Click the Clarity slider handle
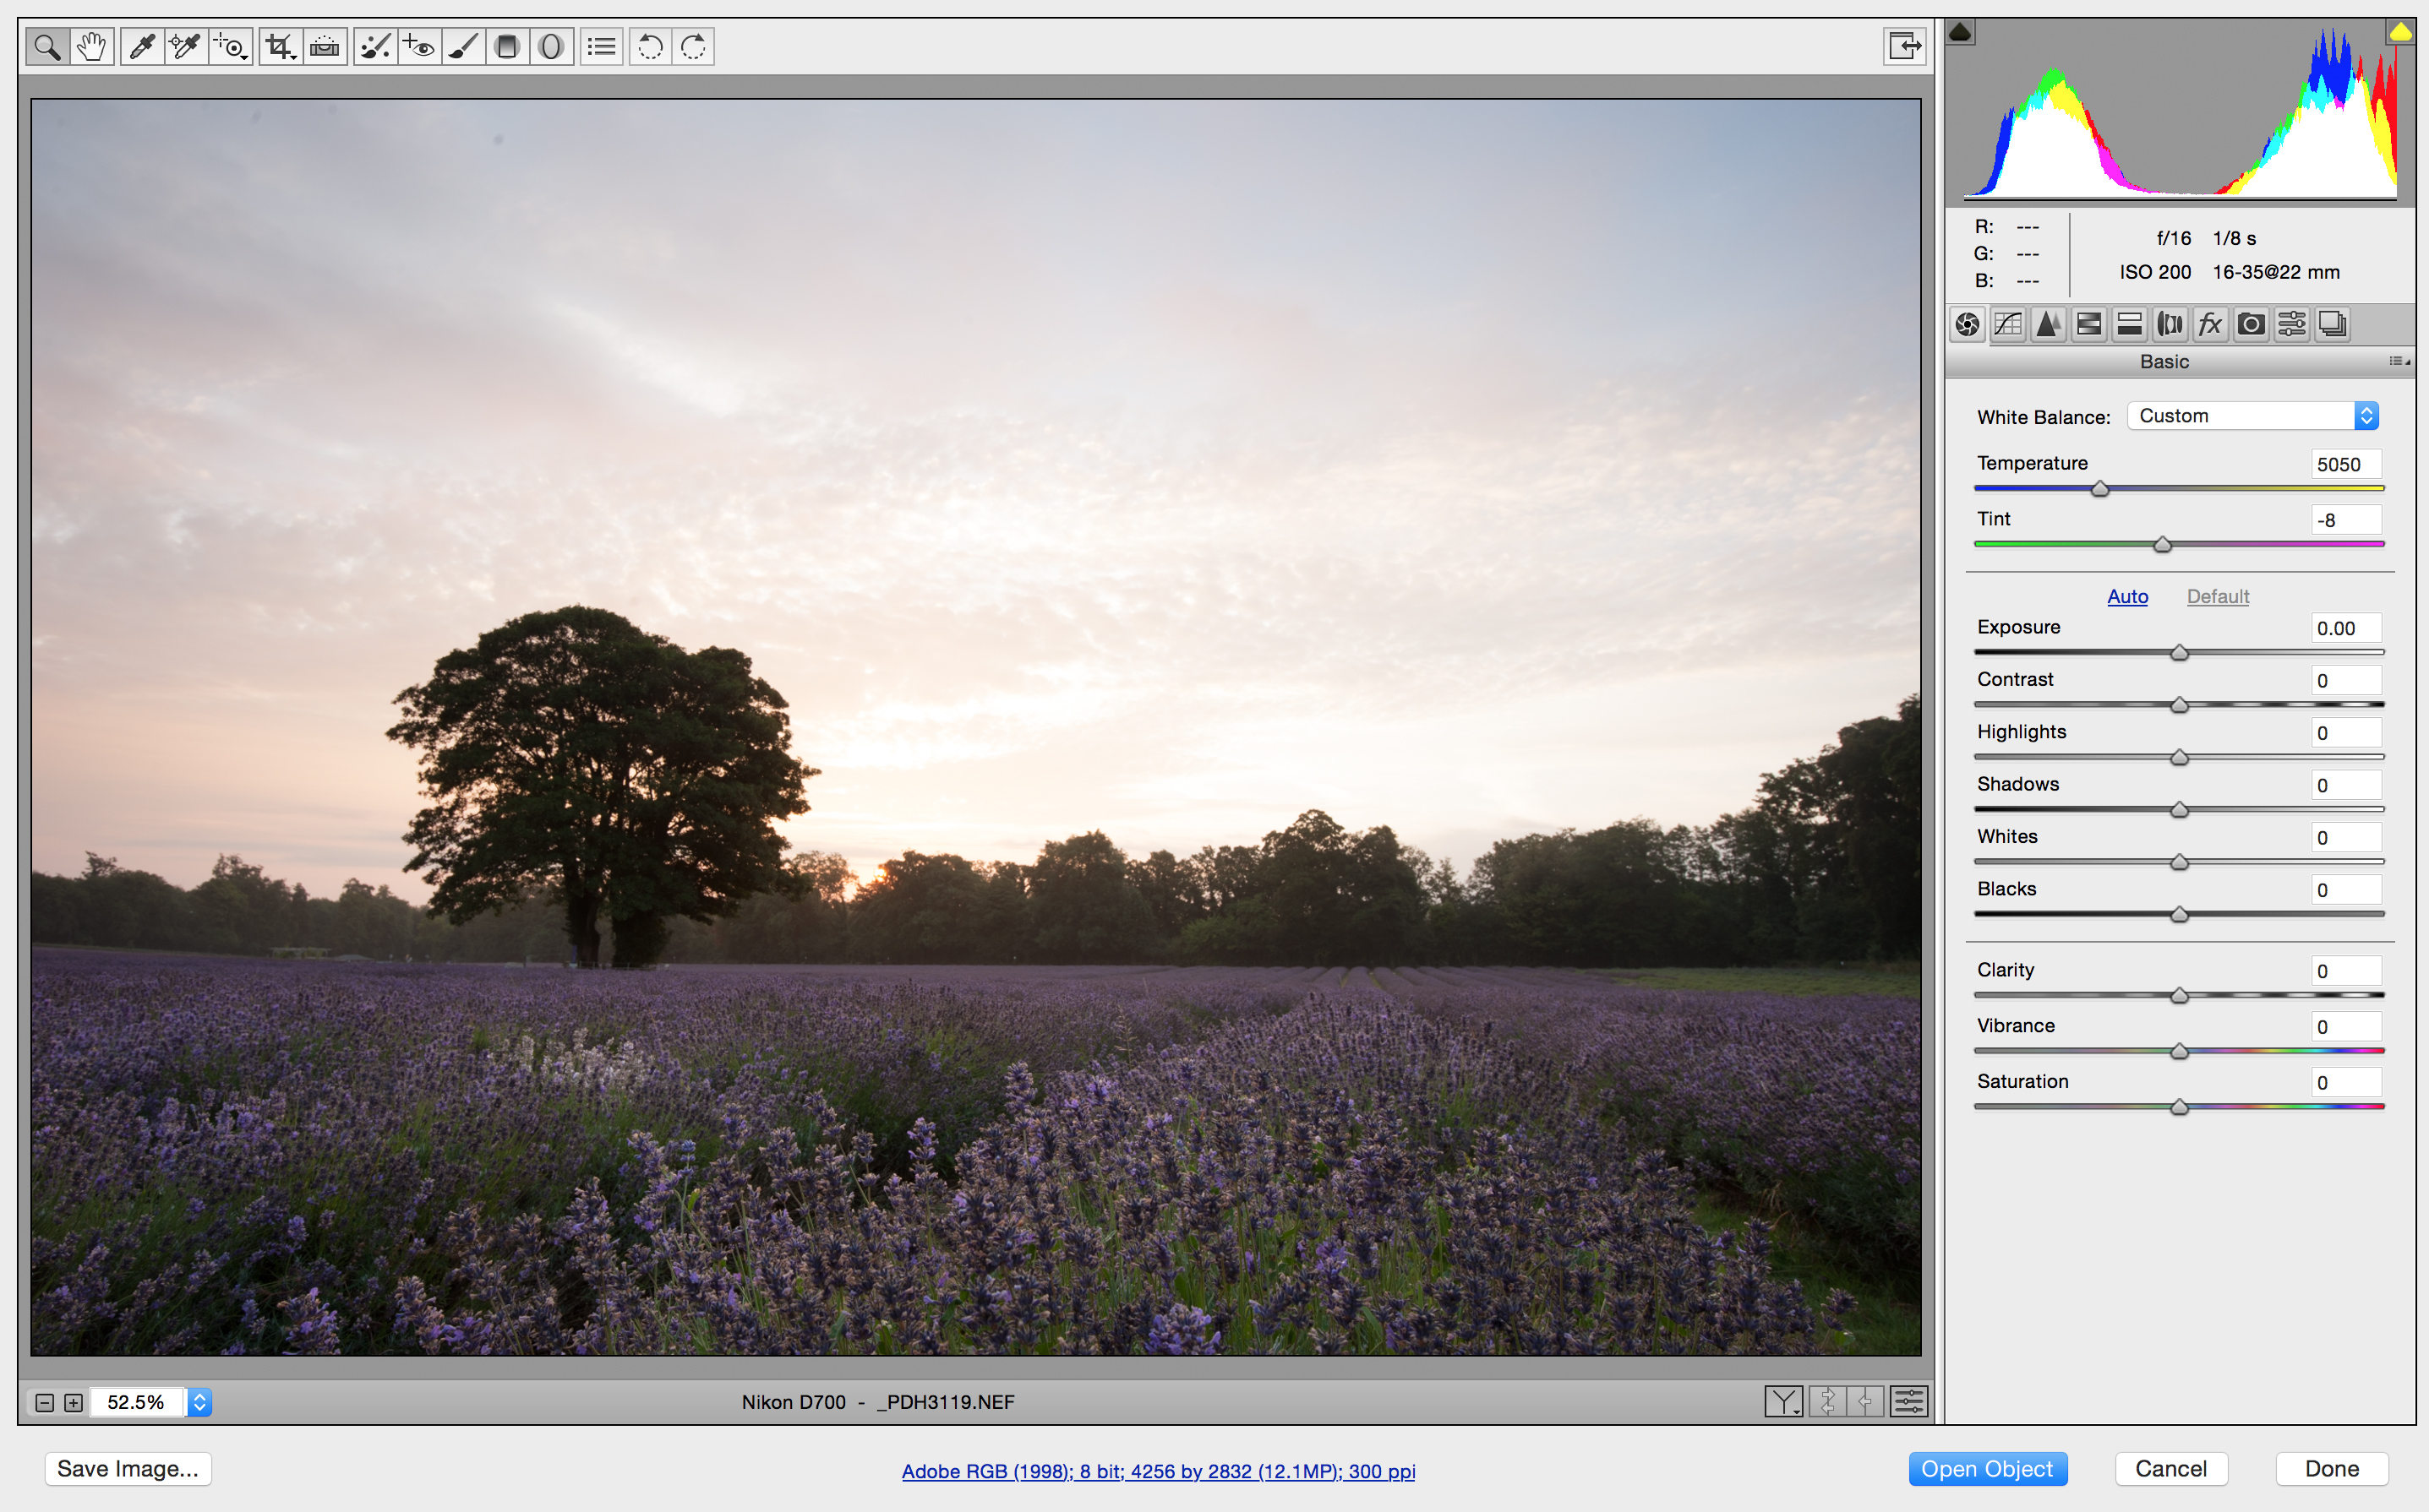The image size is (2429, 1512). (2180, 995)
